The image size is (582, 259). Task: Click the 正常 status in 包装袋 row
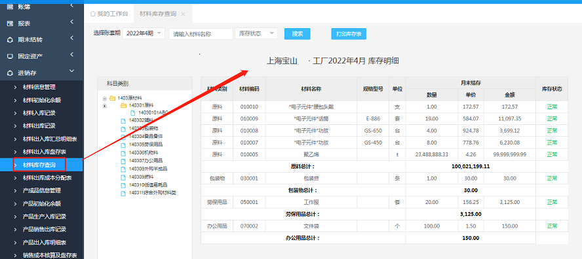click(552, 178)
